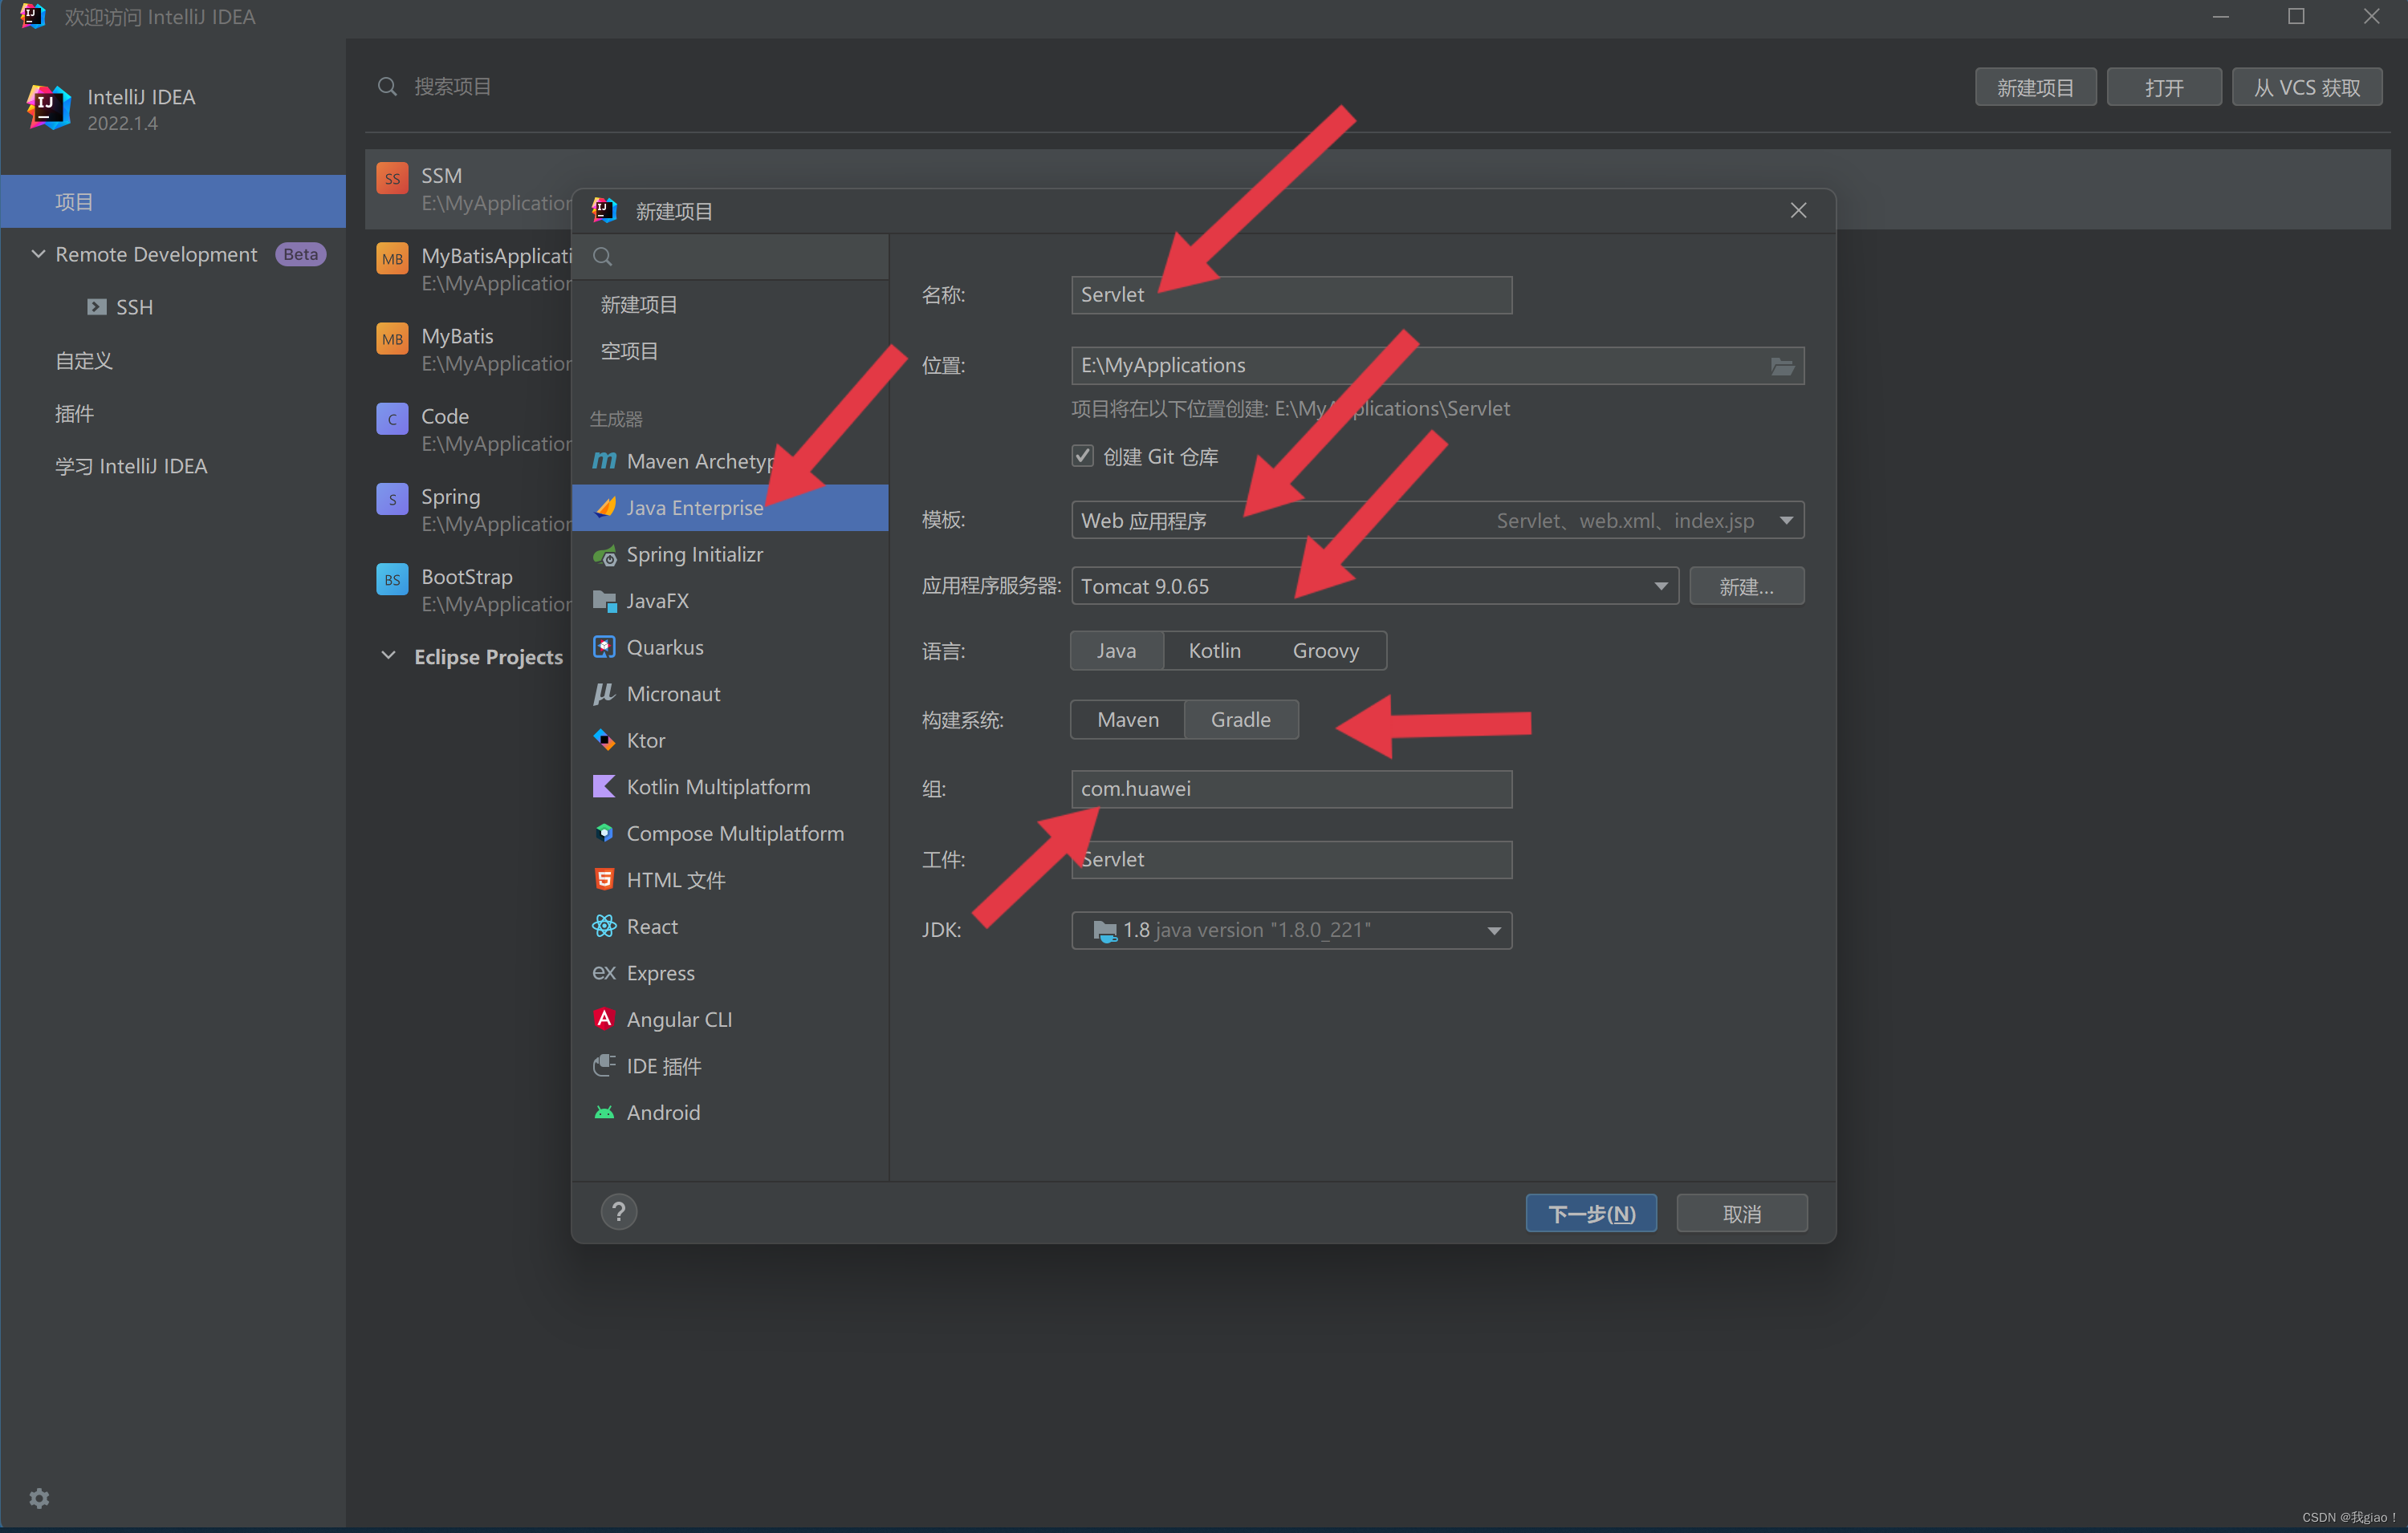This screenshot has height=1533, width=2408.
Task: Select Kotlin Multiplatform generator text
Action: coord(718,786)
